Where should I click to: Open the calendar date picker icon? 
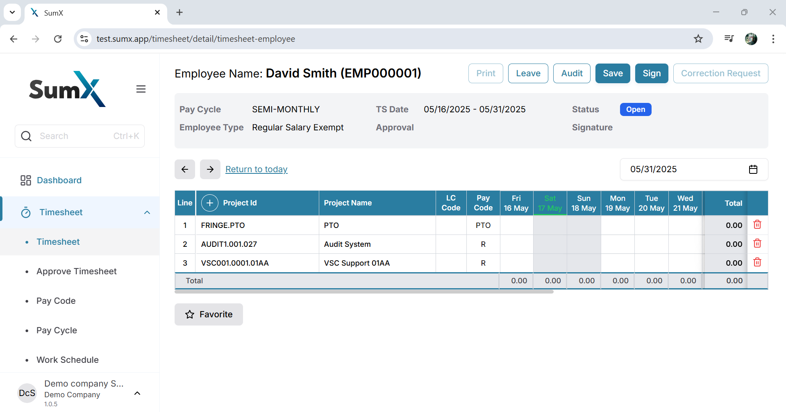click(x=753, y=169)
